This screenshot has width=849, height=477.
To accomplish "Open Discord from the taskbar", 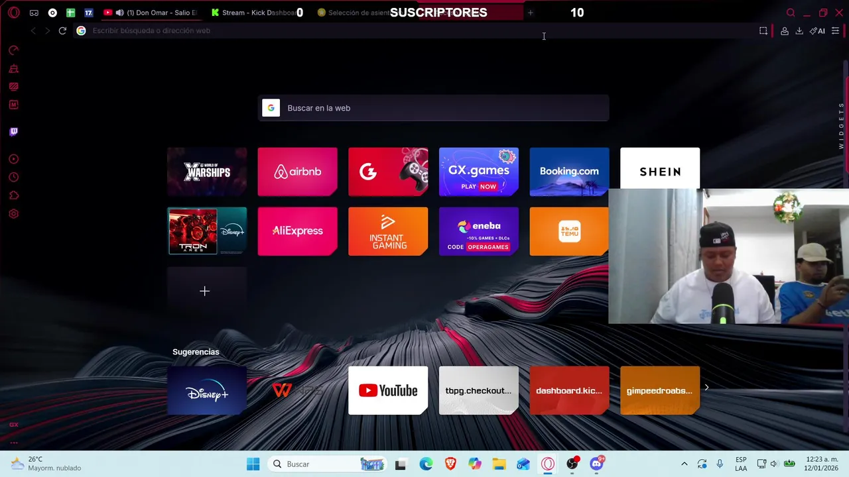I will [x=597, y=464].
